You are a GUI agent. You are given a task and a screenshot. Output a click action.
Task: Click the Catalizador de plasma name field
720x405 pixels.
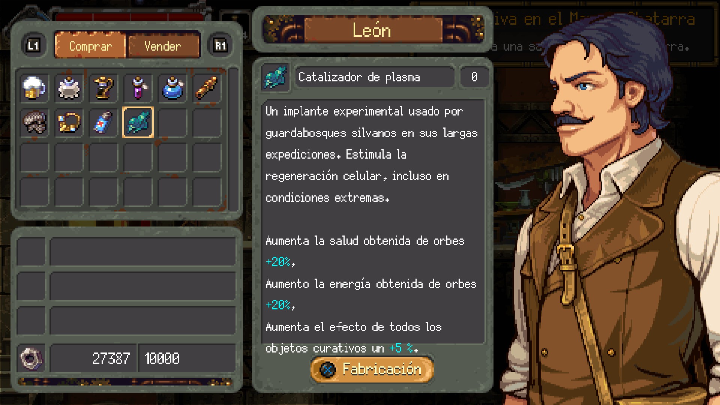(x=375, y=77)
